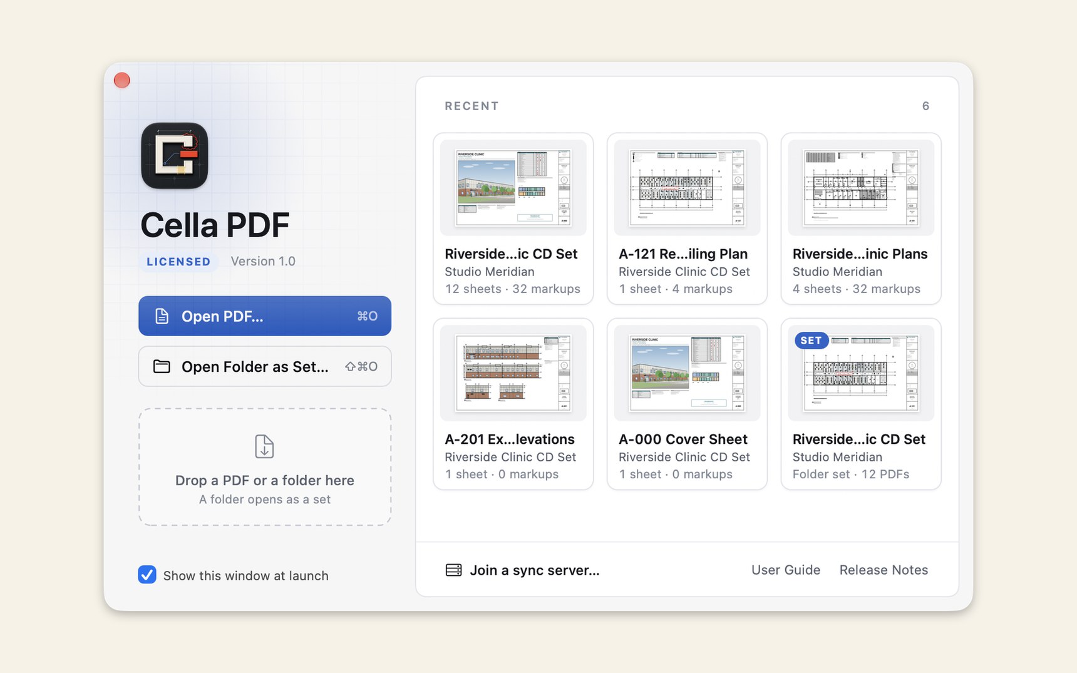Click the text Folder set · 12 PDFs
This screenshot has width=1077, height=673.
coord(851,474)
